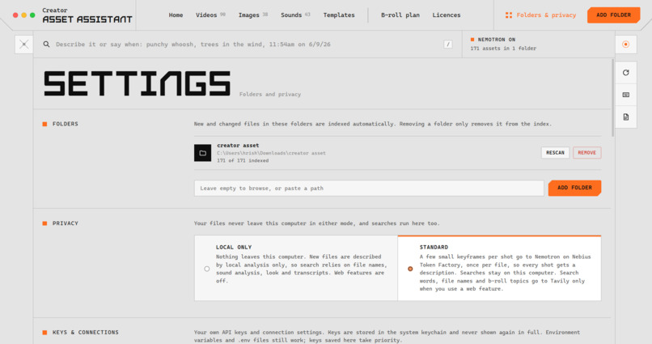Viewport: 652px width, 344px height.
Task: Select the Local Only privacy mode
Action: (295, 268)
